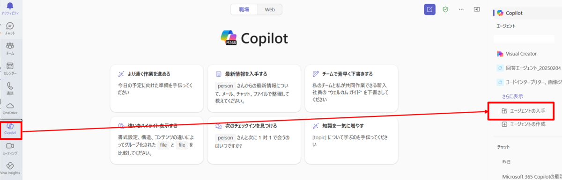Click the エージェントの入手 grid icon
Image resolution: width=562 pixels, height=180 pixels.
[504, 111]
